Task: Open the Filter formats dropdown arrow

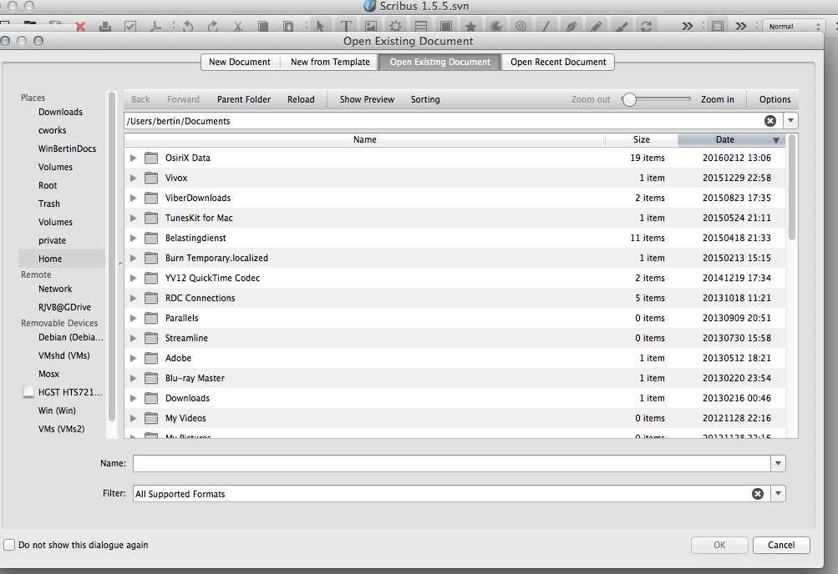Action: pyautogui.click(x=779, y=494)
